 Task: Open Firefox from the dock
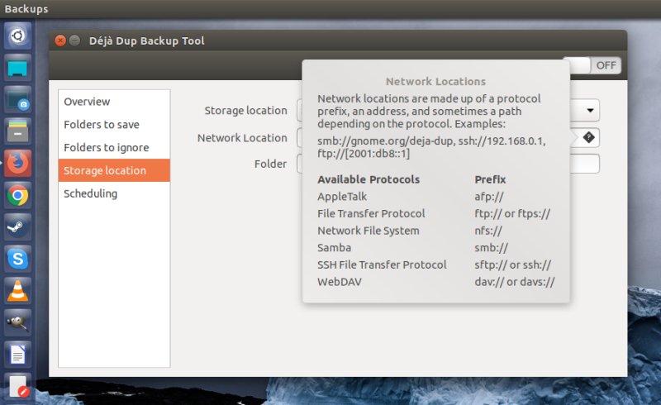pos(18,164)
